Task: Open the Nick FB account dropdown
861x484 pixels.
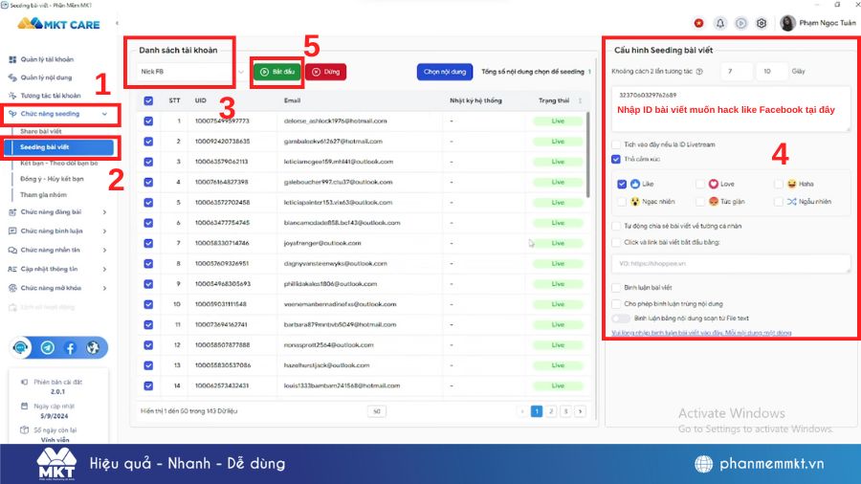Action: [191, 72]
